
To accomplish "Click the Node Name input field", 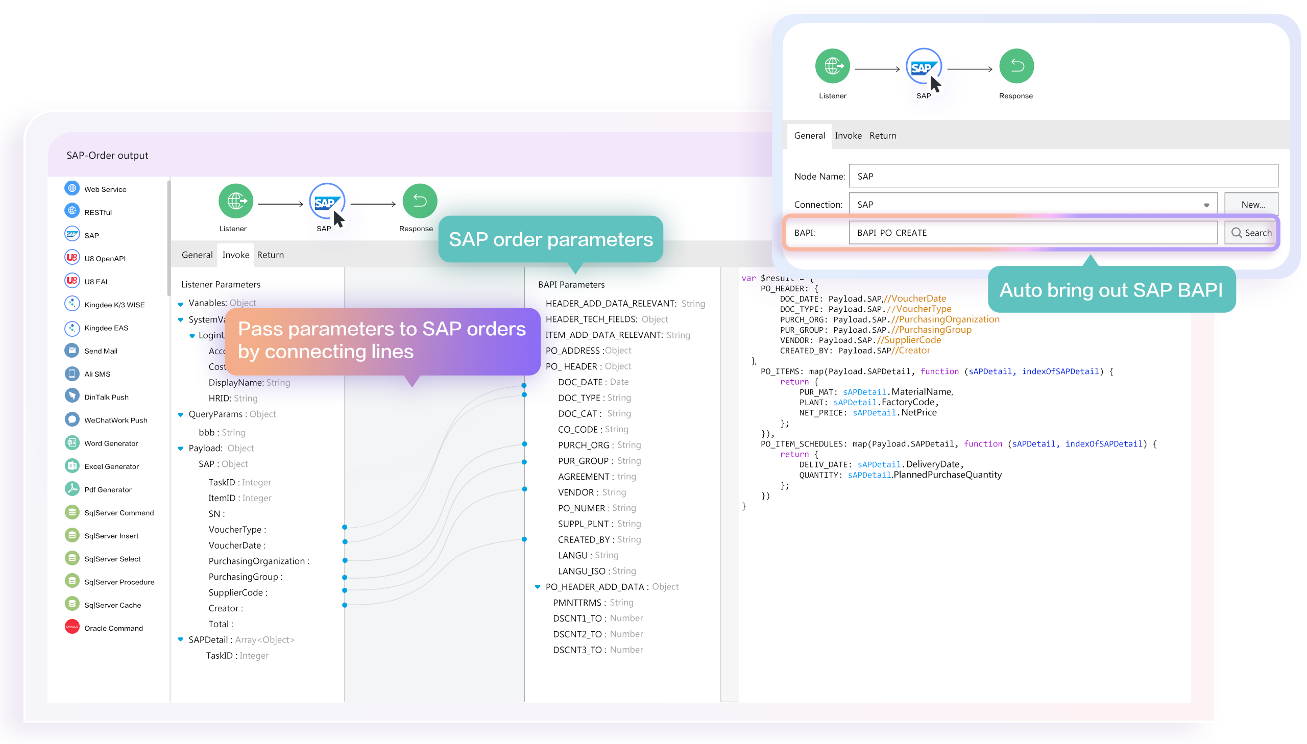I will [1063, 176].
